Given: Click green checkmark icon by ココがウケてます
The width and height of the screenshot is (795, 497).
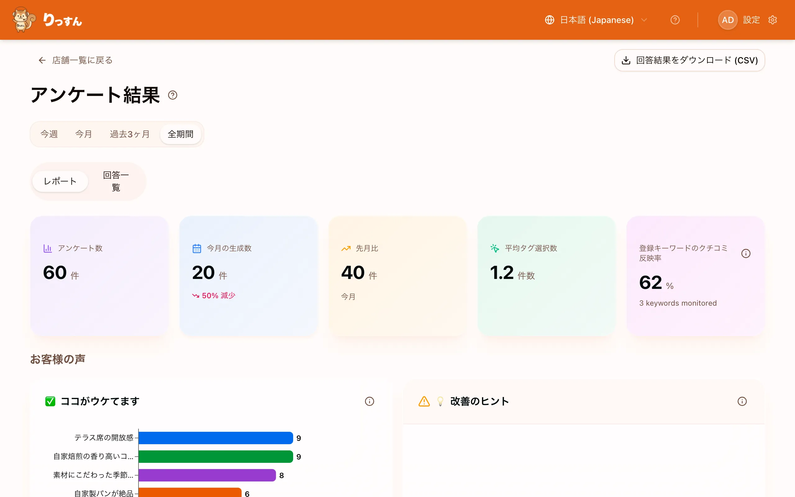Looking at the screenshot, I should click(50, 401).
